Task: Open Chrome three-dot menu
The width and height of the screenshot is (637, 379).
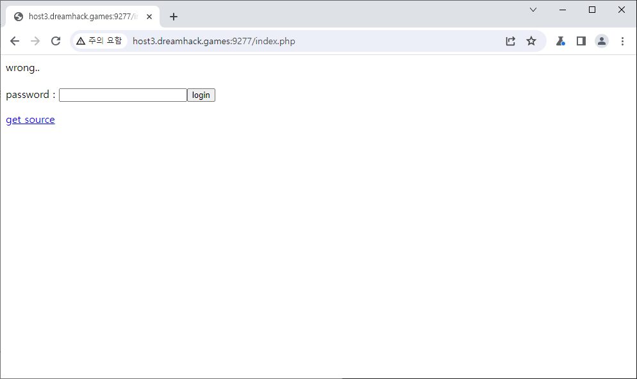Action: point(622,41)
